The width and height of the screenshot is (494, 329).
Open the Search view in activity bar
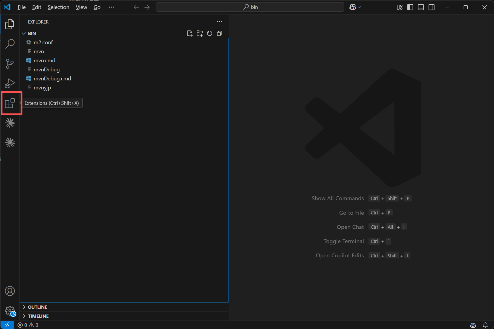pyautogui.click(x=10, y=44)
